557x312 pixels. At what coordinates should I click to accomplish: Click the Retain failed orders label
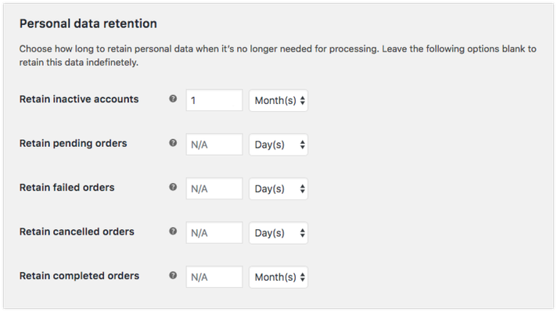coord(66,188)
